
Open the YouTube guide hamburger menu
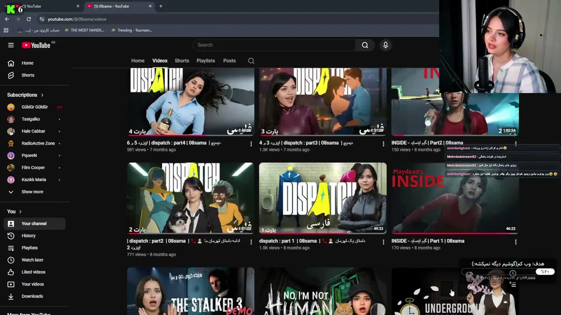point(11,45)
